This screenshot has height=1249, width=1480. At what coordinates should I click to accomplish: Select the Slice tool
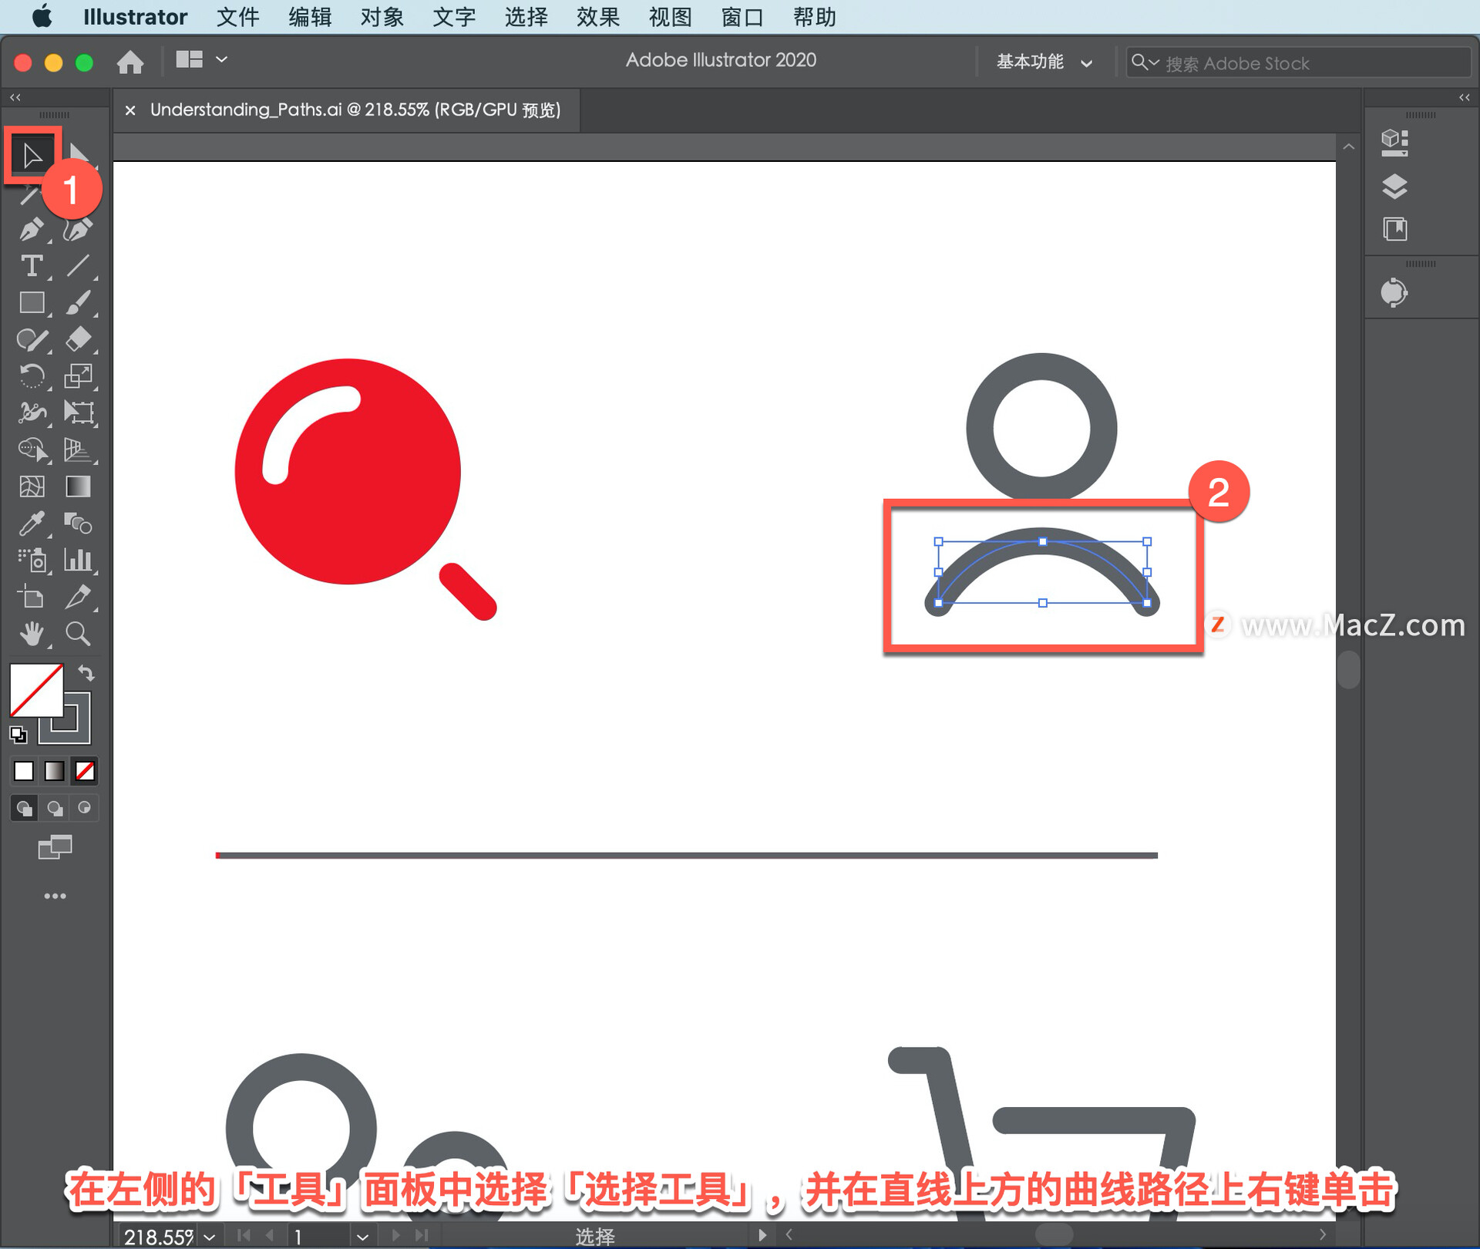point(78,598)
